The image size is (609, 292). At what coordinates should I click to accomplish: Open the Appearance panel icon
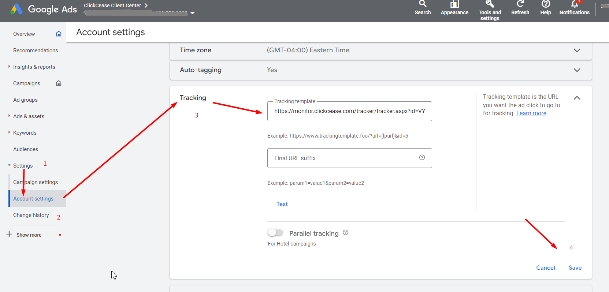pos(454,4)
